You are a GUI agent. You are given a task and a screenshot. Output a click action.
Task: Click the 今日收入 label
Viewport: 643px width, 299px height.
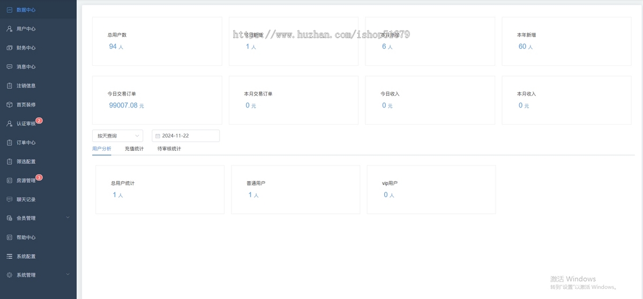(390, 94)
